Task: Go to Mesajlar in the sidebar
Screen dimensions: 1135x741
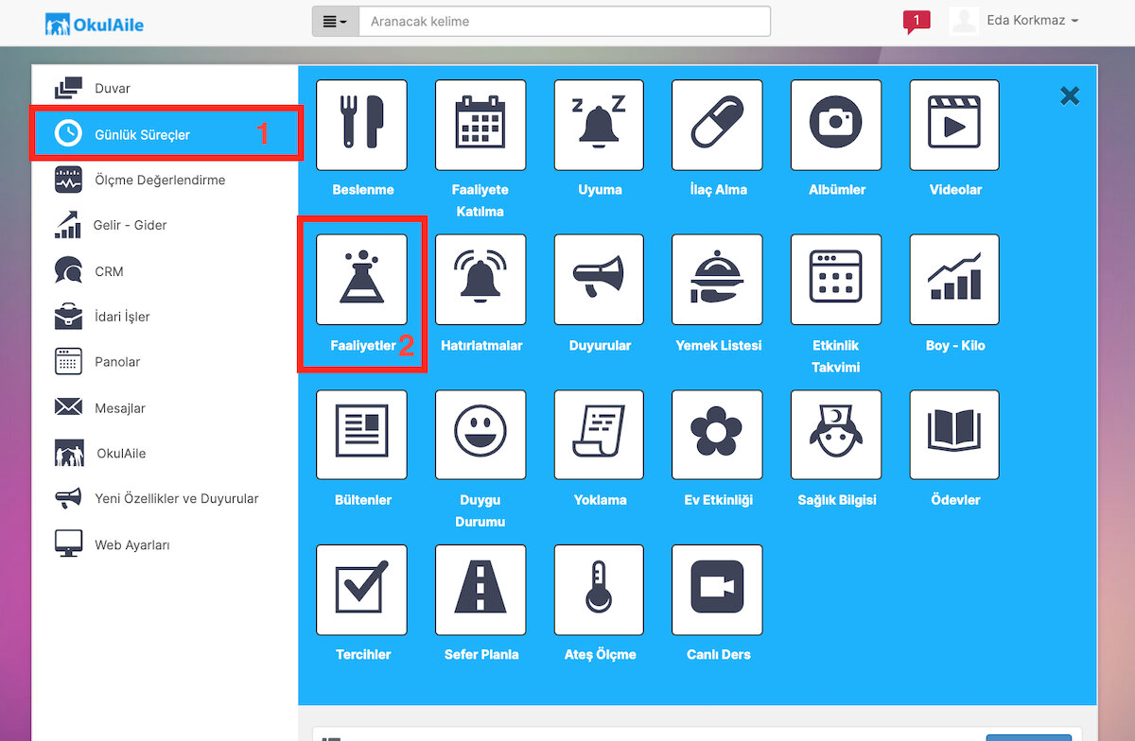Action: coord(120,408)
